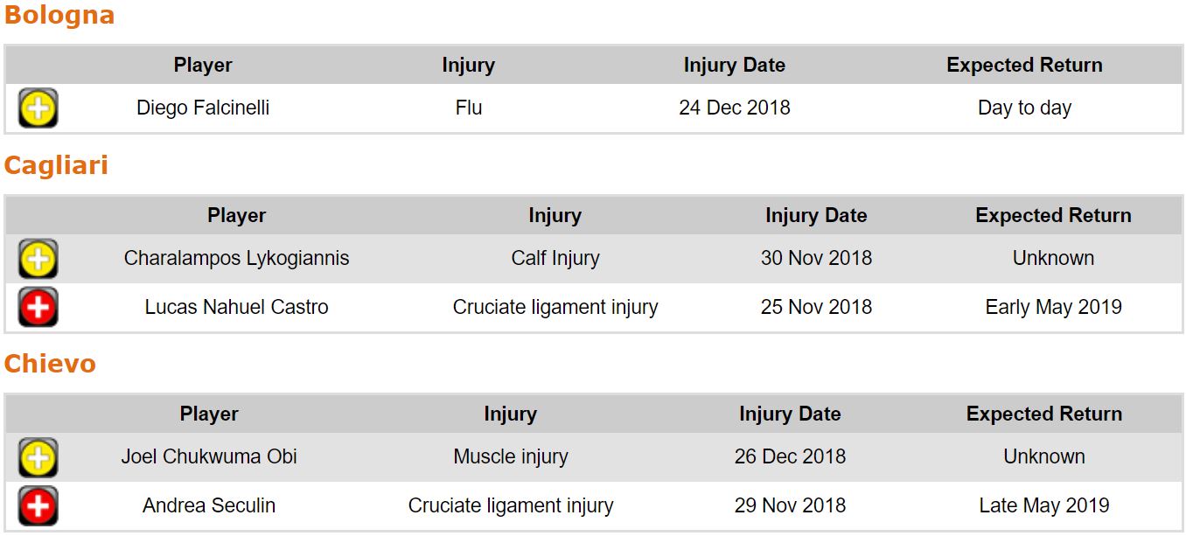Click the yellow icon next to Joel Chukwuma Obi

click(x=38, y=457)
